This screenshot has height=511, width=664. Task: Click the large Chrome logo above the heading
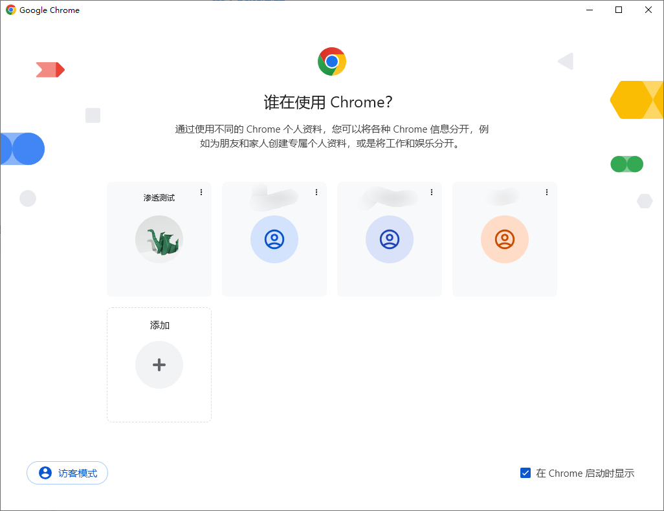click(x=332, y=61)
